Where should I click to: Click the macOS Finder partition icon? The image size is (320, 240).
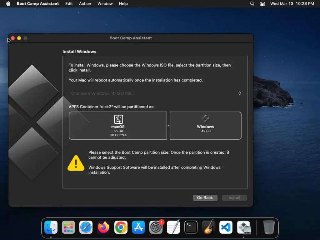[118, 119]
